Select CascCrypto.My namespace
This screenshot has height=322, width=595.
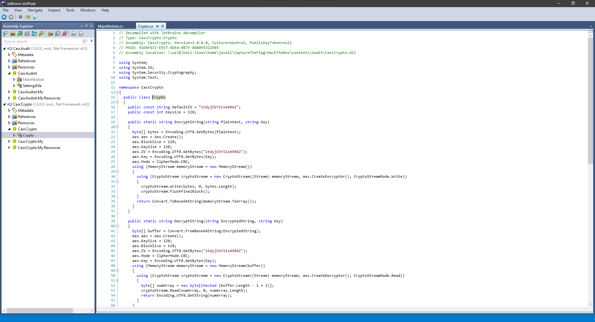[30, 141]
